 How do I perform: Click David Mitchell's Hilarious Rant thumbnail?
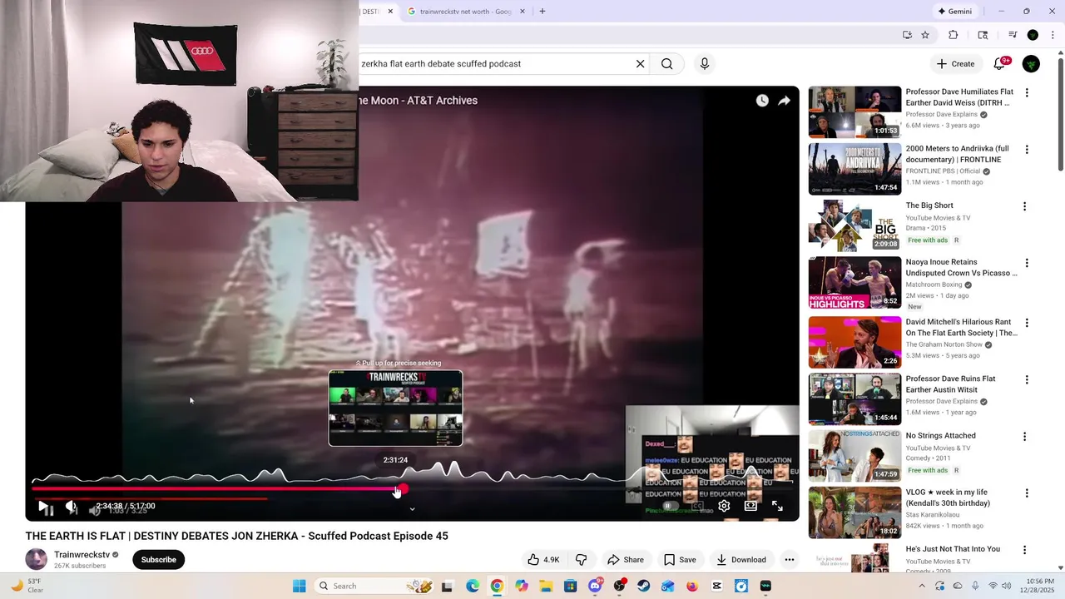pos(854,342)
